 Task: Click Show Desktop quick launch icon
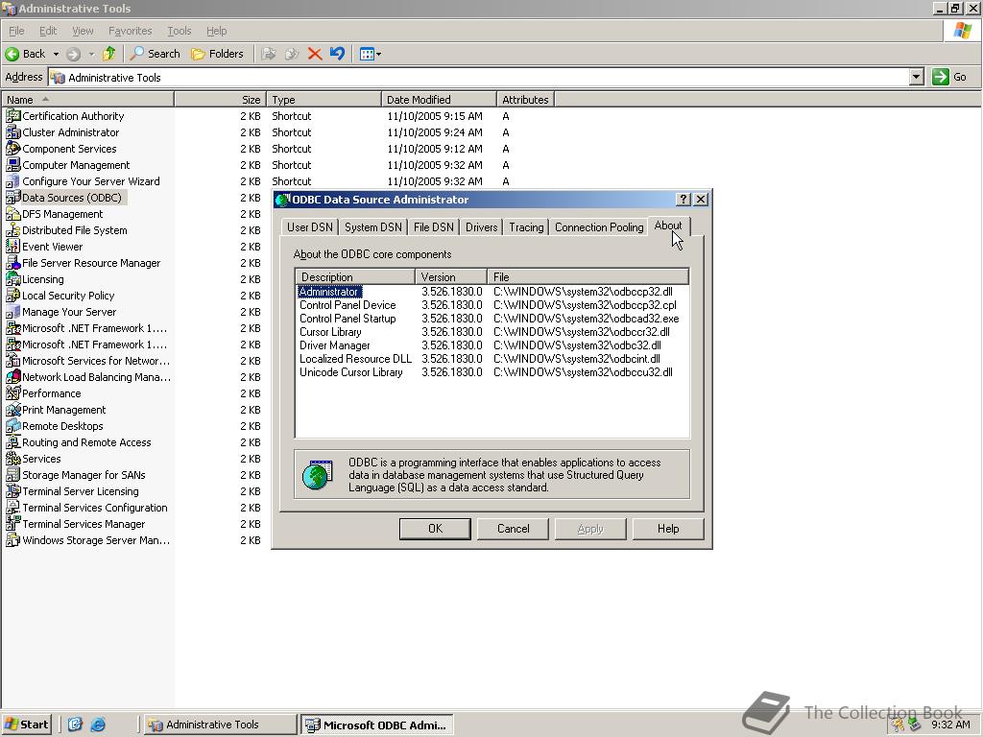pos(75,725)
